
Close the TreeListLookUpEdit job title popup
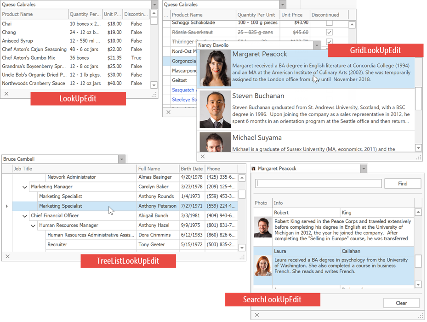coord(8,256)
